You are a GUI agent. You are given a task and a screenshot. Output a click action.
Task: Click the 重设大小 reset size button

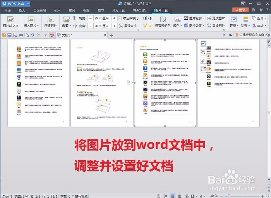point(128,26)
